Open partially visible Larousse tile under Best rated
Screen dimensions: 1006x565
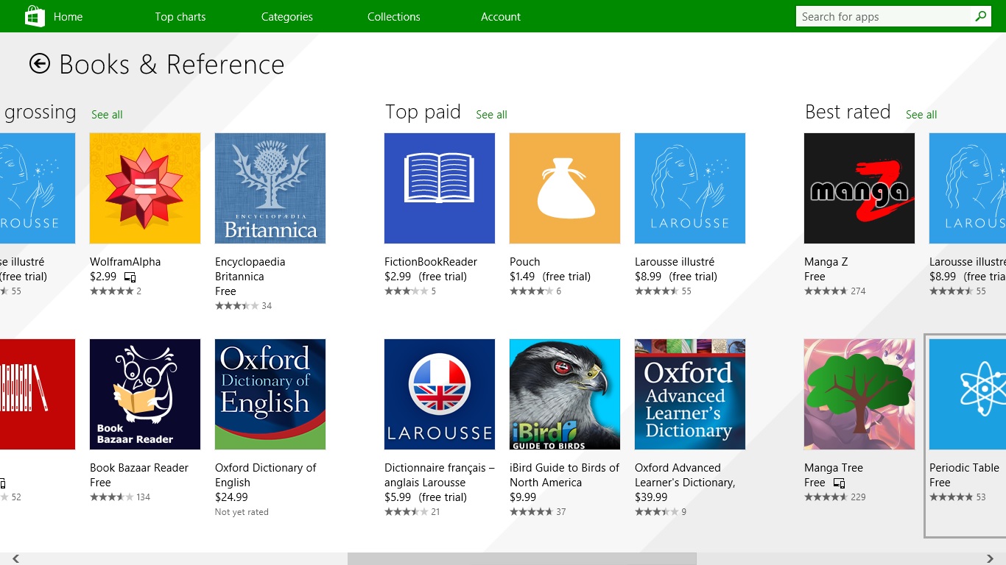pos(968,188)
